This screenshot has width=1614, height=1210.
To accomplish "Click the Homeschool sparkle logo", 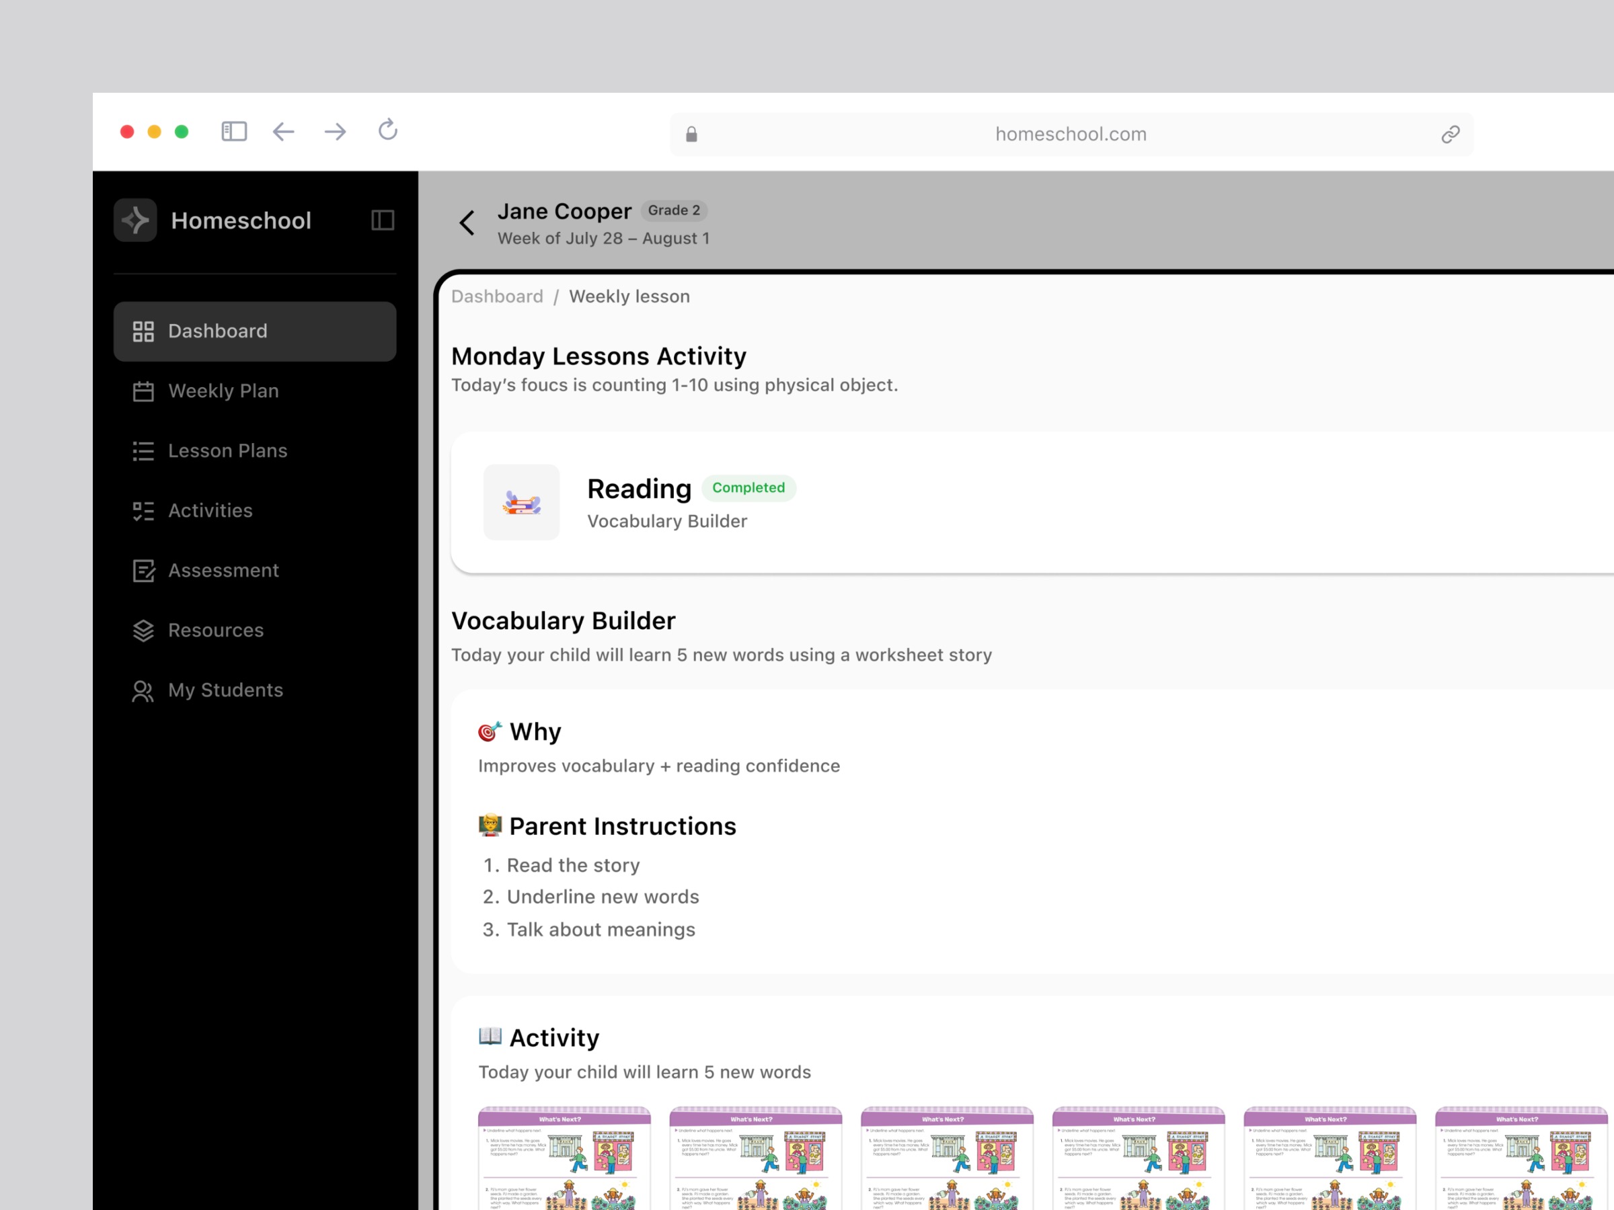I will (x=135, y=220).
